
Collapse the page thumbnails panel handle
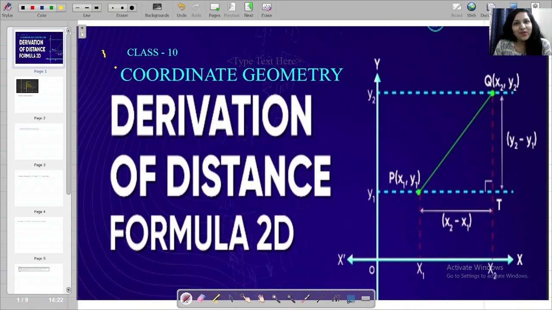coord(82,31)
